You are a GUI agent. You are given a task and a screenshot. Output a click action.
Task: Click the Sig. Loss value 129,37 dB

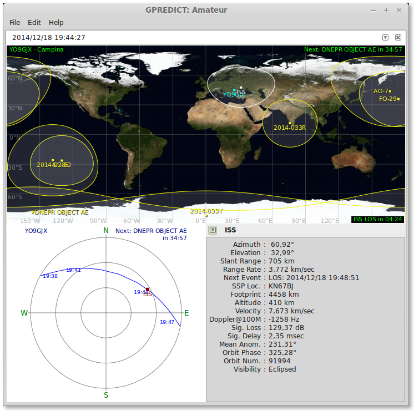286,328
